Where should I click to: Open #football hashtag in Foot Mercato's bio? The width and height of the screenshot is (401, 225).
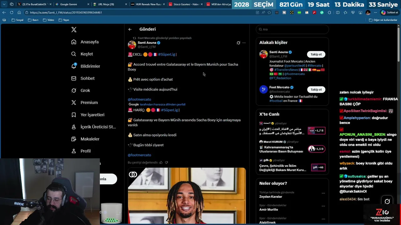point(276,101)
